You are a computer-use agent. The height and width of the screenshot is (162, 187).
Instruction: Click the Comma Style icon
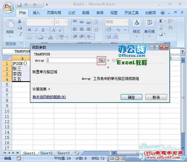(125, 30)
